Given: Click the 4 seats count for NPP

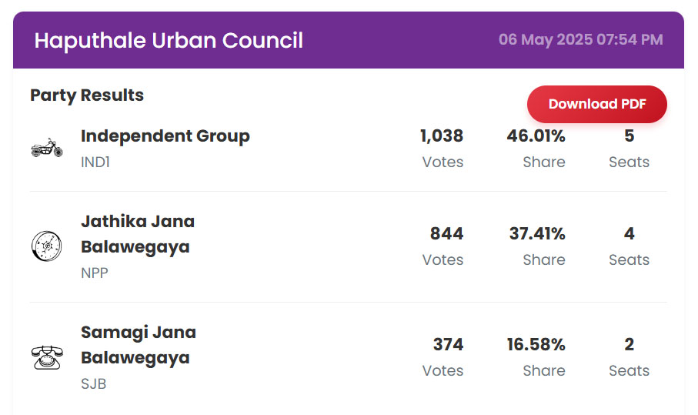Looking at the screenshot, I should (x=629, y=234).
